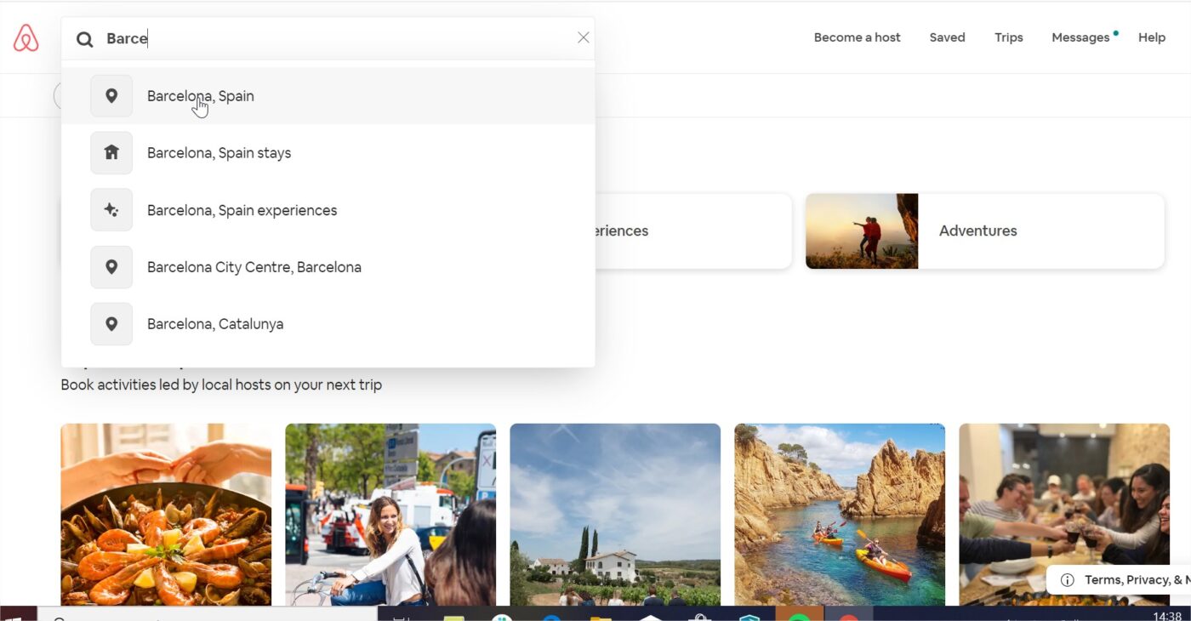Click the search magnifier icon
The height and width of the screenshot is (621, 1191).
pos(85,39)
